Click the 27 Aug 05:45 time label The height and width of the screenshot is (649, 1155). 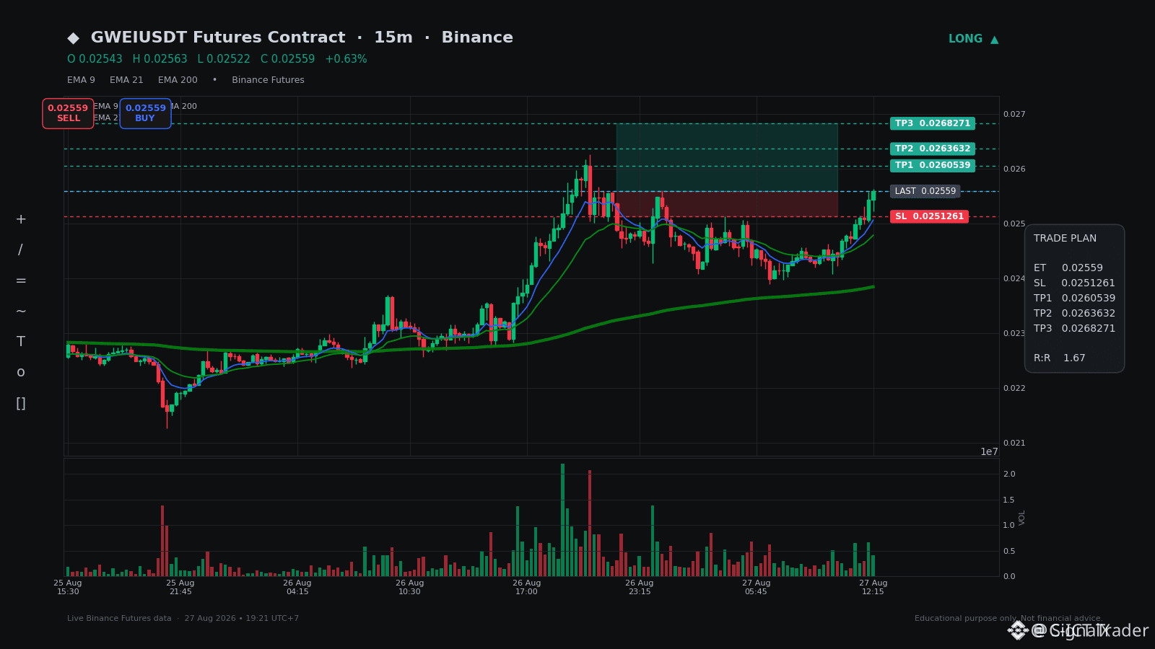(x=757, y=587)
